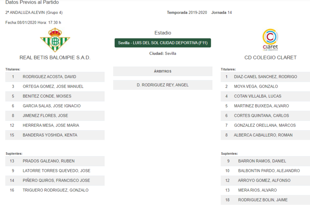Screen dimensions: 310x216
Task: Pick LATORRE TORRES QUEVEDO, JOSE row
Action: coord(55,171)
